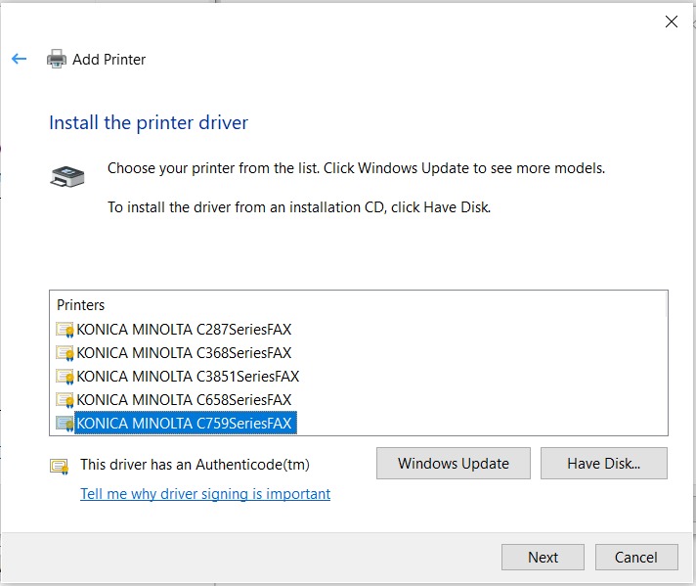Image resolution: width=696 pixels, height=586 pixels.
Task: Click the back arrow in the wizard
Action: point(19,60)
